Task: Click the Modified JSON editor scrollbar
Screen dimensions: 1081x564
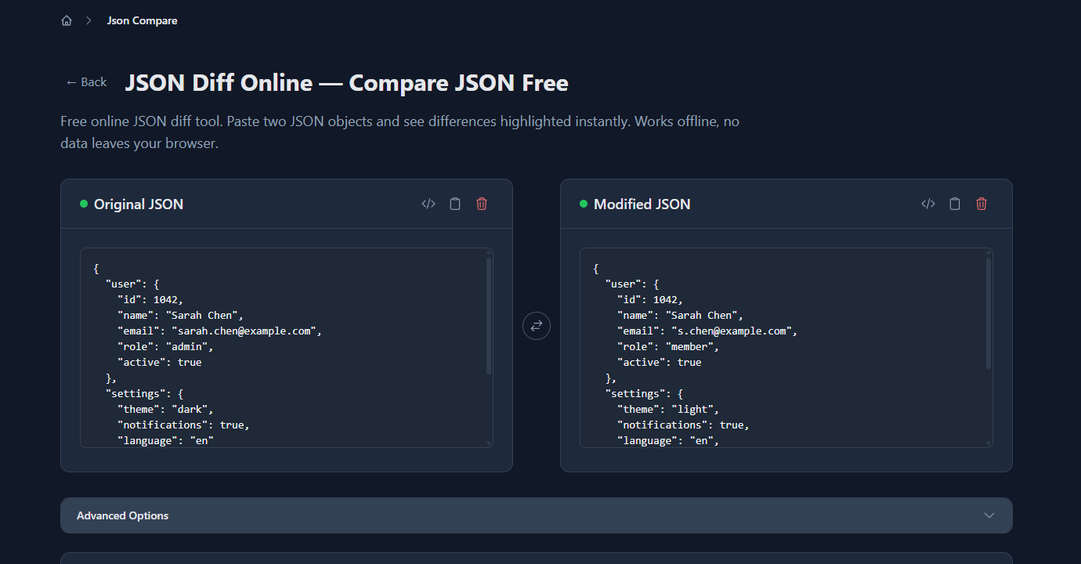Action: [988, 313]
